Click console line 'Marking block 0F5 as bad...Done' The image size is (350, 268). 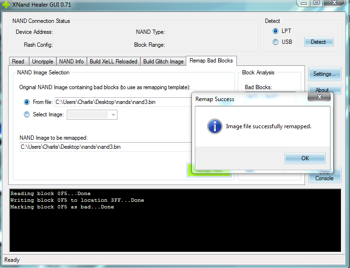[62, 206]
